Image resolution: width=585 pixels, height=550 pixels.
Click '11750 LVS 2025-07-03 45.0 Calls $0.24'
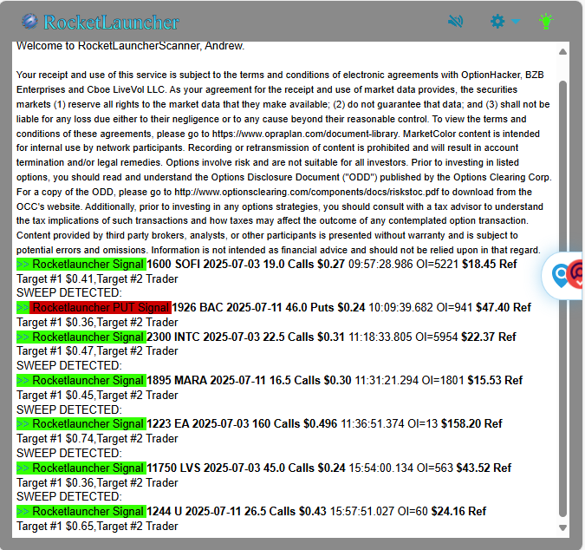coord(246,468)
